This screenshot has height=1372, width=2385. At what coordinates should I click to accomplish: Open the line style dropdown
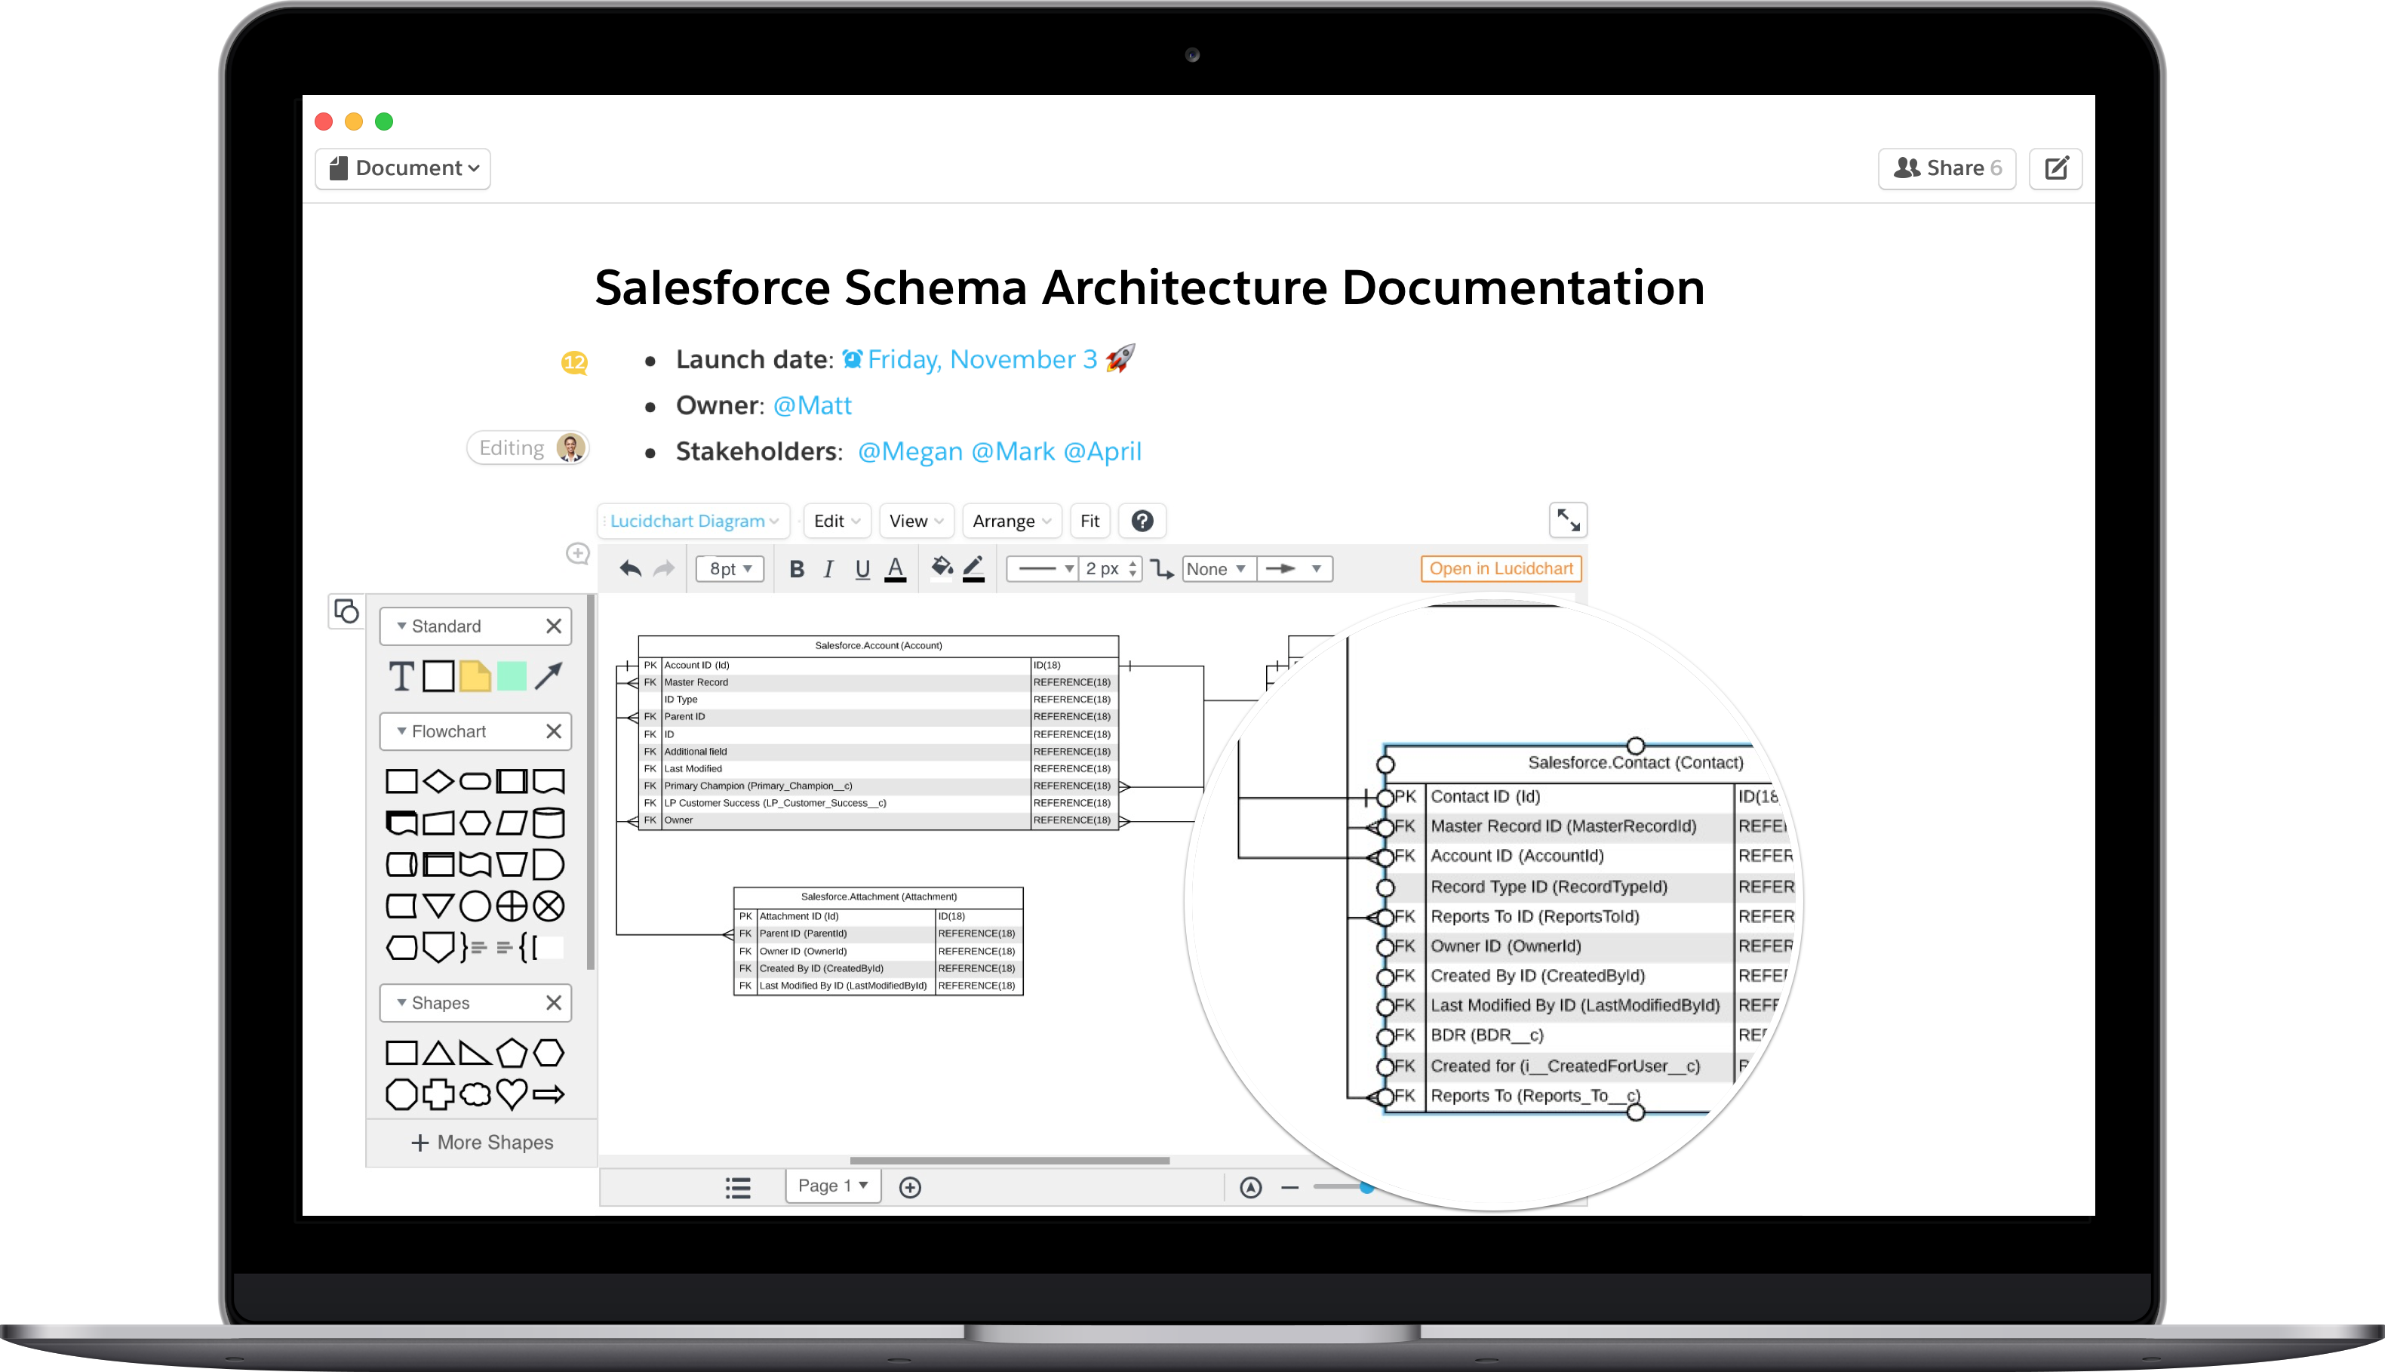pyautogui.click(x=1043, y=569)
